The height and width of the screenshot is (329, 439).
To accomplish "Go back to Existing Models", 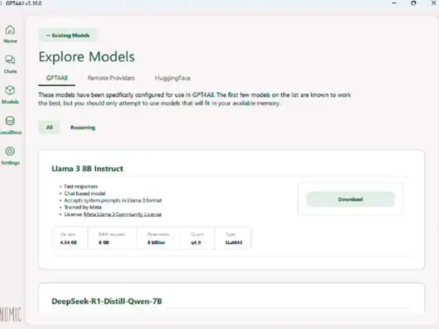I will [68, 36].
